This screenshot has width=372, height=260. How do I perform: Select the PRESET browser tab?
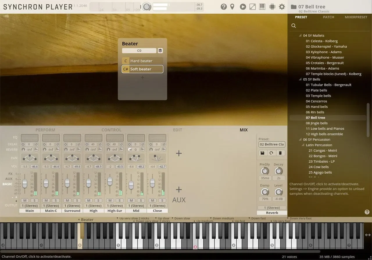[x=301, y=17]
